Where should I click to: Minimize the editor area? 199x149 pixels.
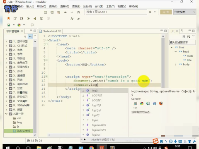click(162, 31)
